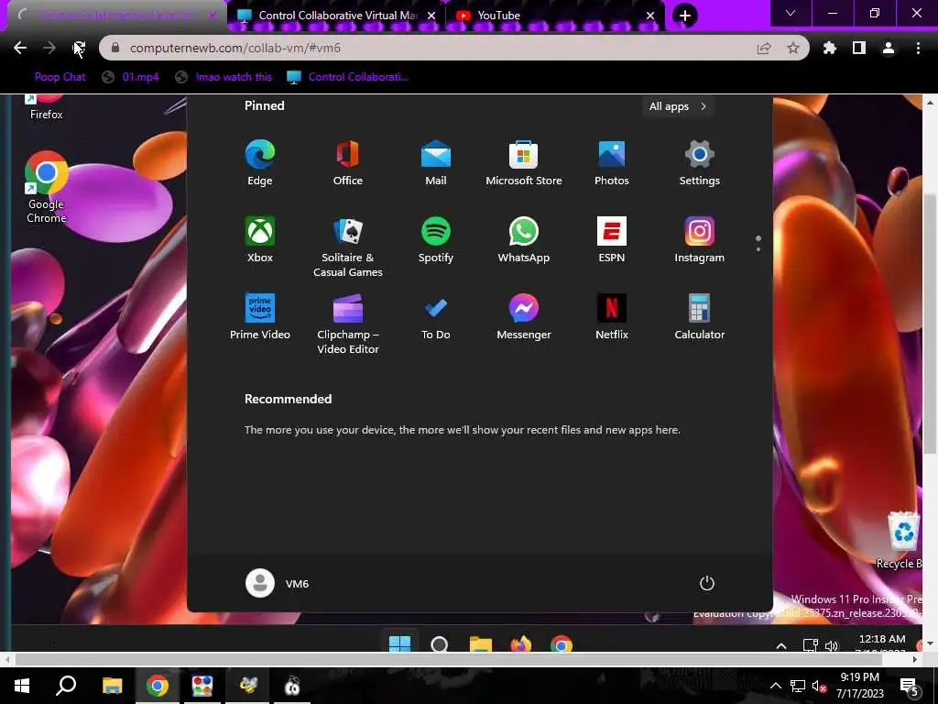Click the page vertical scrollbar

(930, 324)
